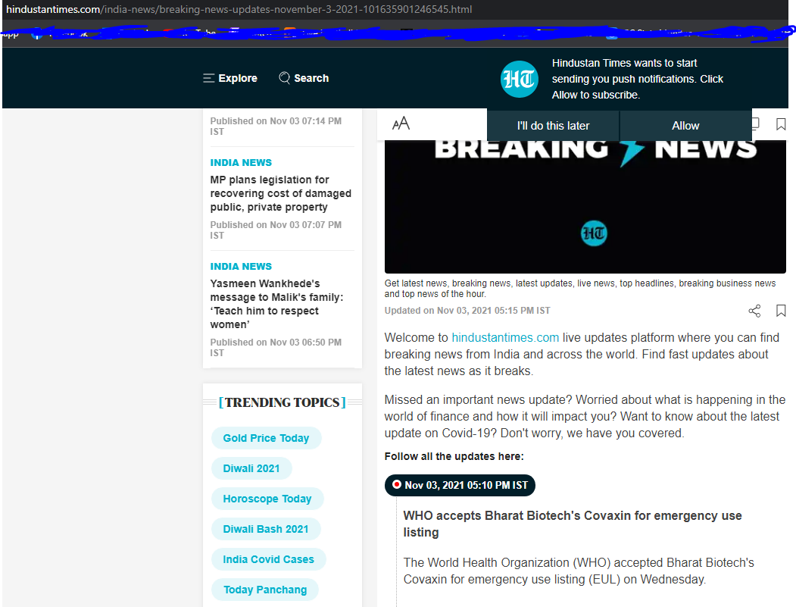The height and width of the screenshot is (607, 796).
Task: Select Today Panchang trending topic
Action: pyautogui.click(x=265, y=590)
